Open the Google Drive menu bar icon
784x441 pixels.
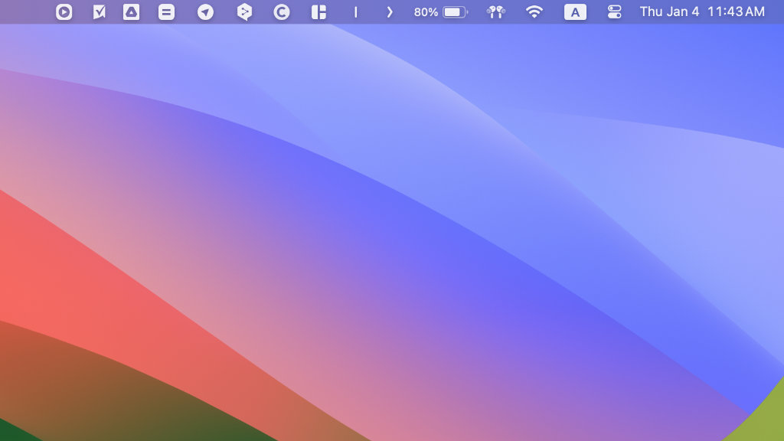[132, 12]
